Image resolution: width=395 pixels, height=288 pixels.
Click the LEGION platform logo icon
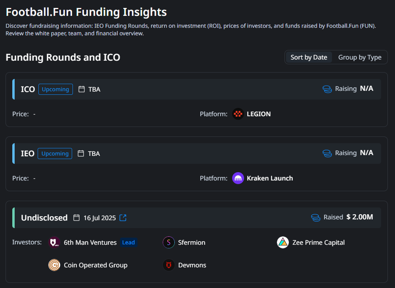tap(238, 114)
